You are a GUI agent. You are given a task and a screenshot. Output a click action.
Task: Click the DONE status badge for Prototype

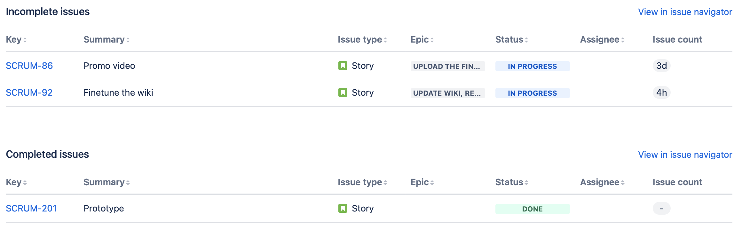[x=532, y=209]
